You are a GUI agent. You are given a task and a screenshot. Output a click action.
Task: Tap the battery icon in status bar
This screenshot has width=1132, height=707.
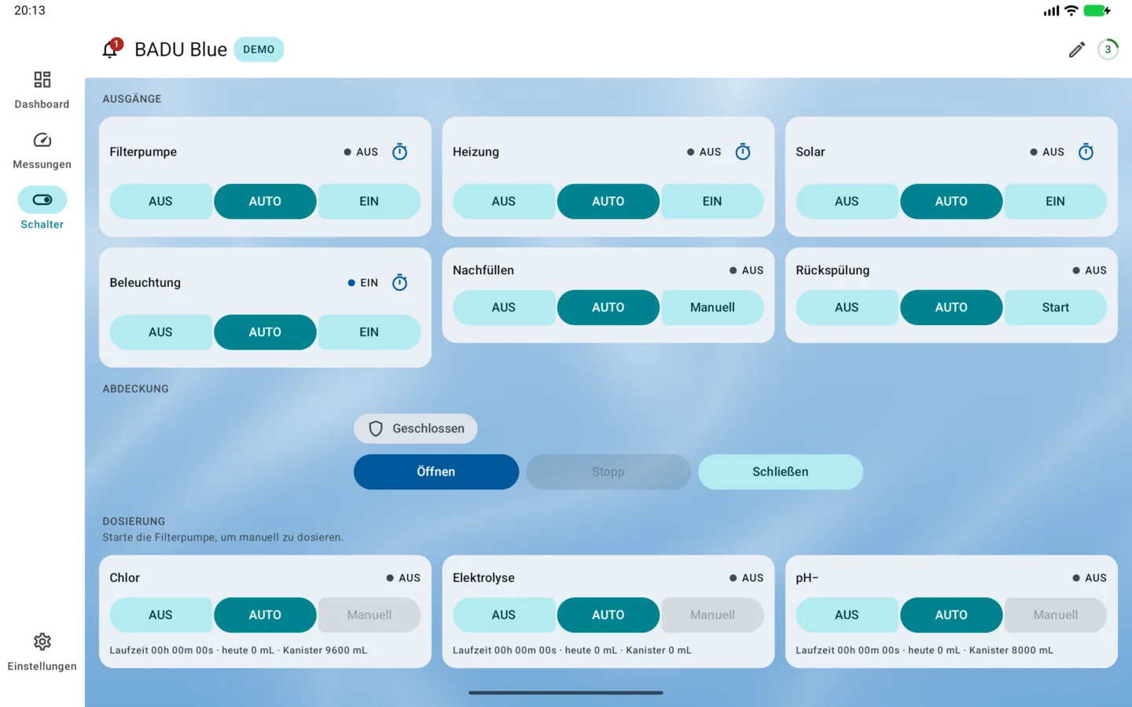(x=1097, y=11)
